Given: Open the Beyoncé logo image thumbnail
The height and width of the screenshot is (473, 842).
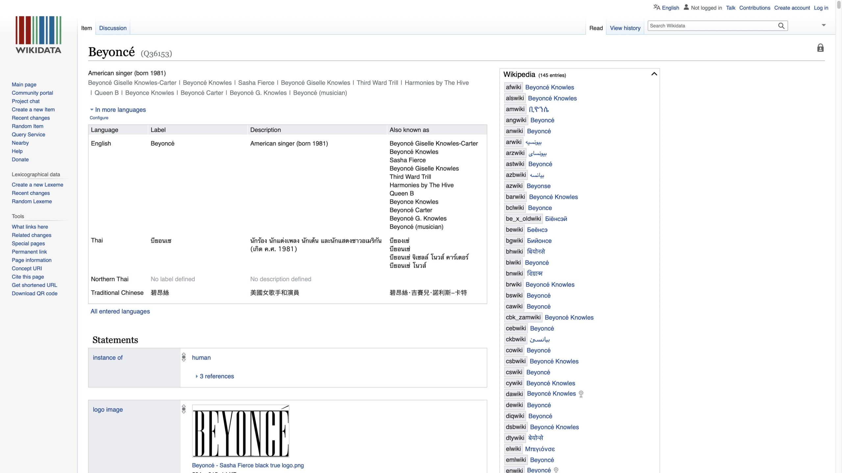Looking at the screenshot, I should tap(240, 431).
